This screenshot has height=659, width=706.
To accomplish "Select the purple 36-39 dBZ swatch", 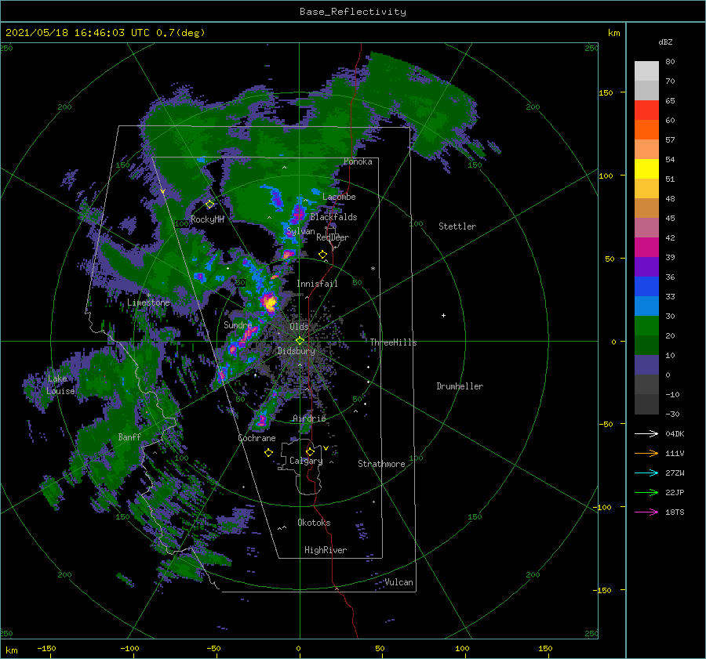I will click(x=646, y=267).
